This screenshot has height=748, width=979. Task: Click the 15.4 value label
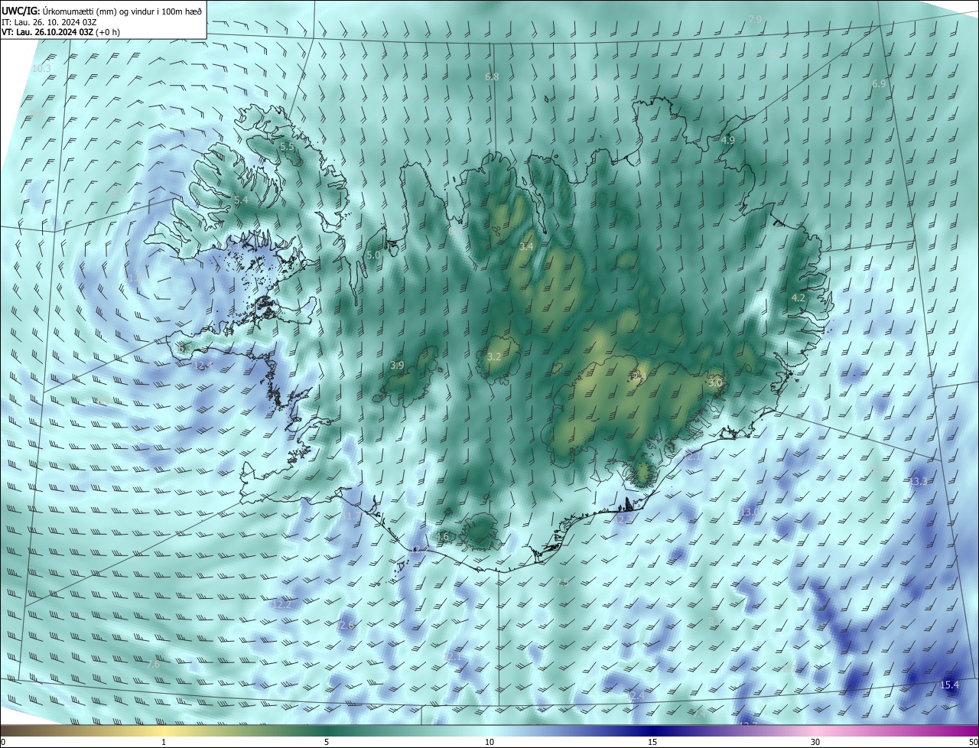point(949,685)
